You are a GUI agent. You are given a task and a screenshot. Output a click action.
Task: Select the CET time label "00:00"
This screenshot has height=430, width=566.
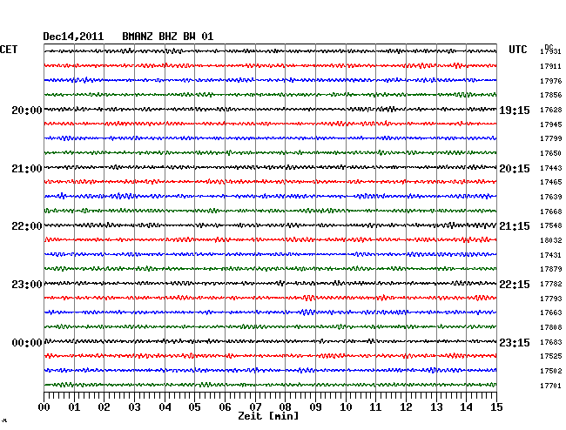(27, 342)
